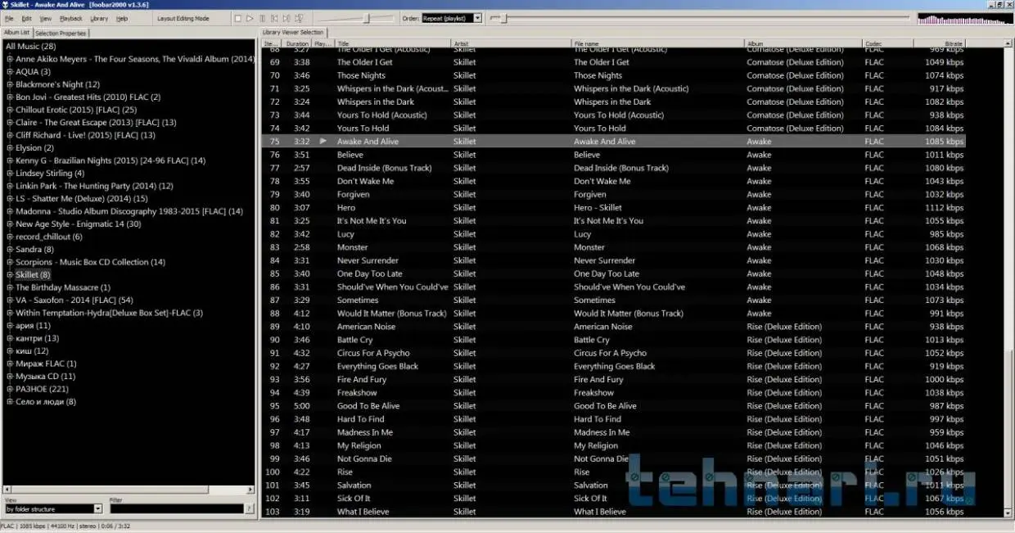
Task: Expand the РАЗНОЕ (221) node
Action: 10,389
